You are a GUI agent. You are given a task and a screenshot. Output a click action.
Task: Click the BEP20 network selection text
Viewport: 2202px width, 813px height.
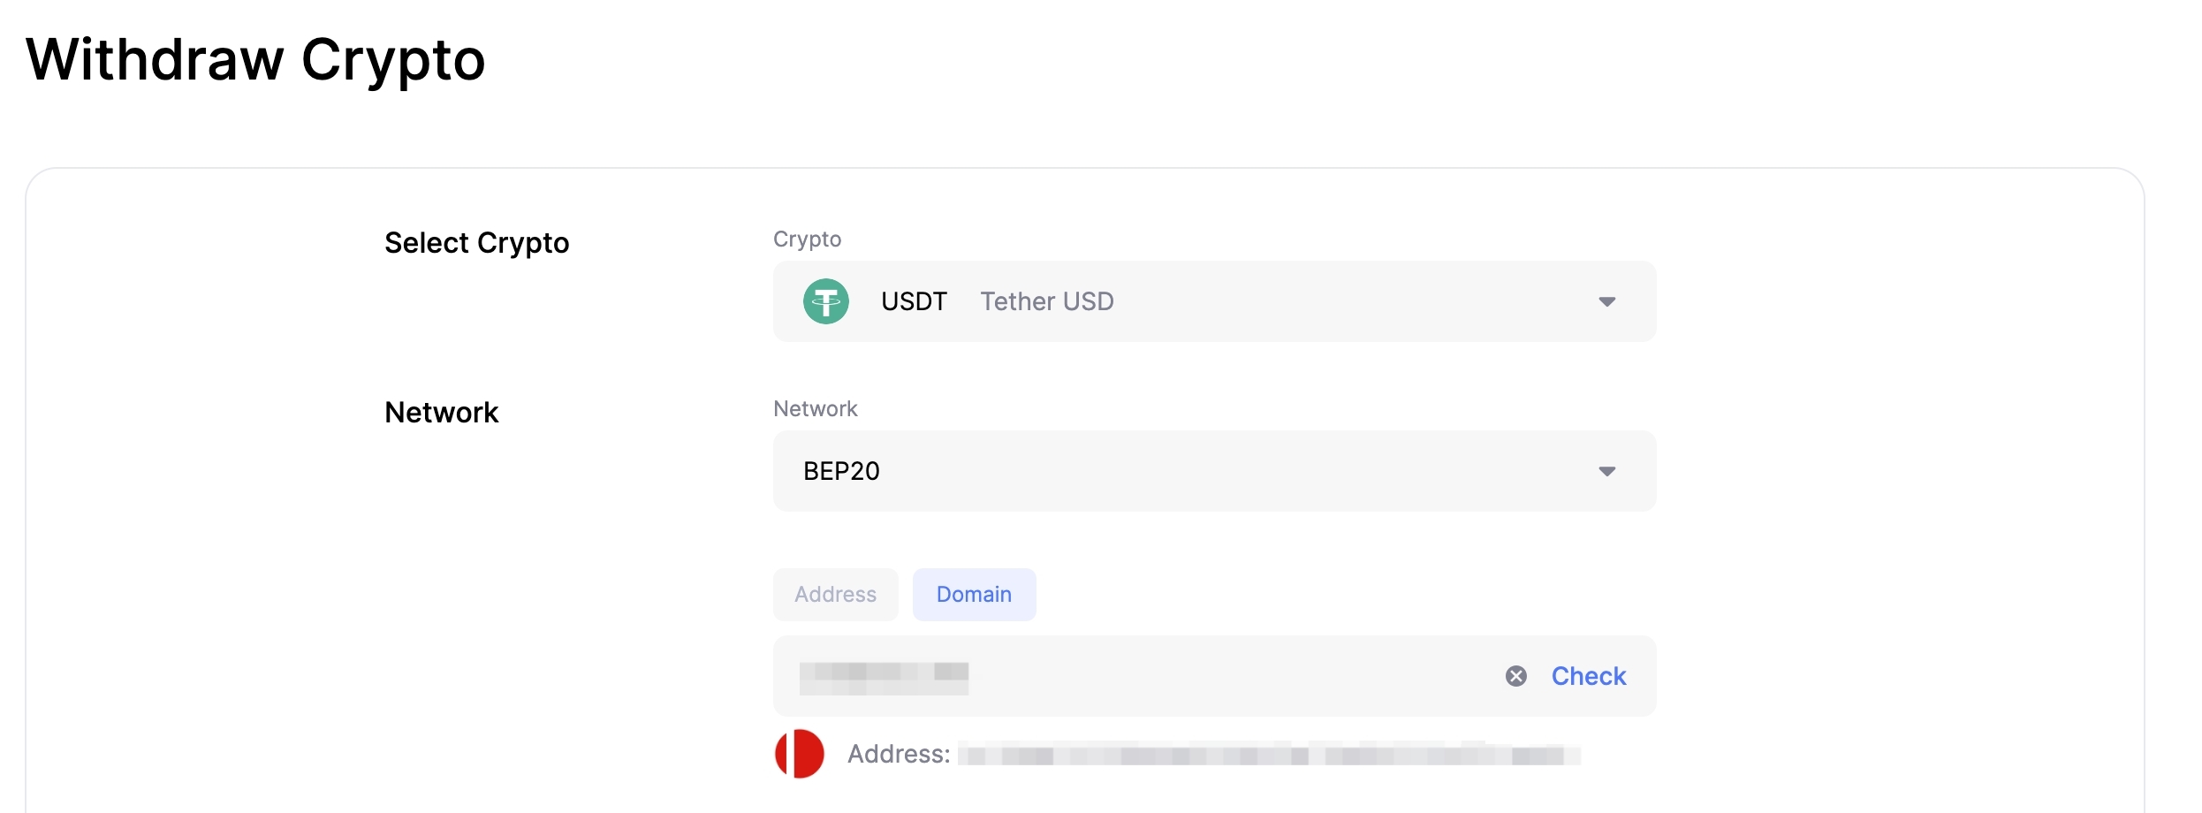[x=841, y=471]
